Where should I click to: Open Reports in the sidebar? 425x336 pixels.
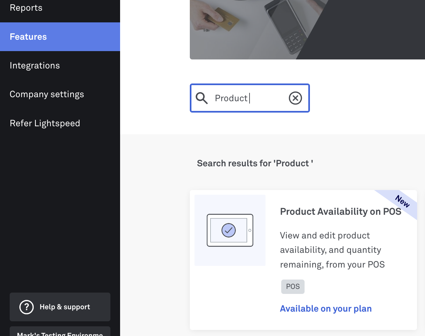coord(26,8)
